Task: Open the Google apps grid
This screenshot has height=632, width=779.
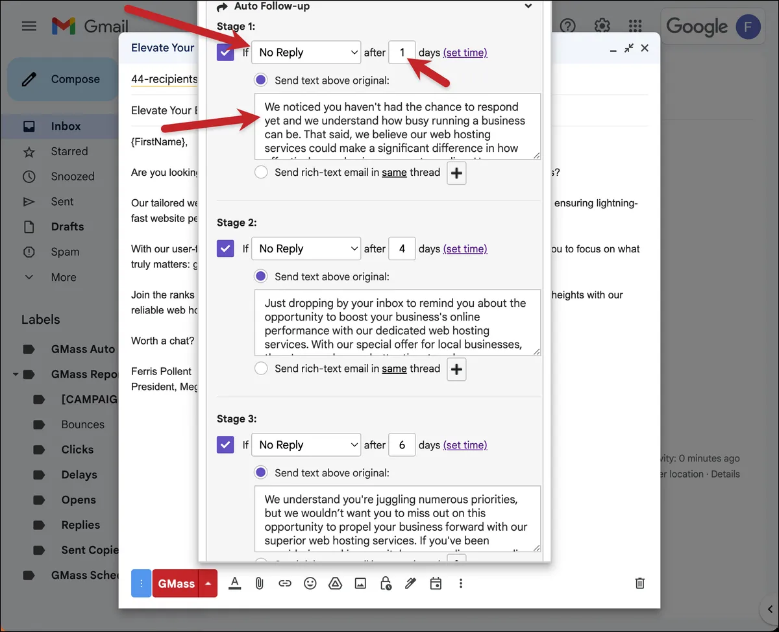Action: click(x=636, y=26)
